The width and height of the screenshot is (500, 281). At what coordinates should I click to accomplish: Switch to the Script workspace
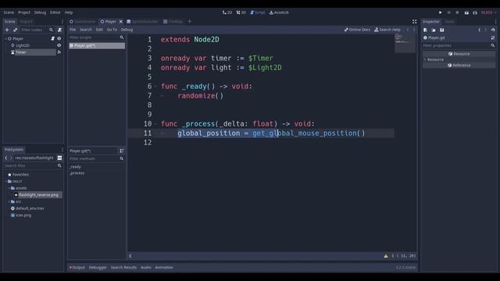258,12
